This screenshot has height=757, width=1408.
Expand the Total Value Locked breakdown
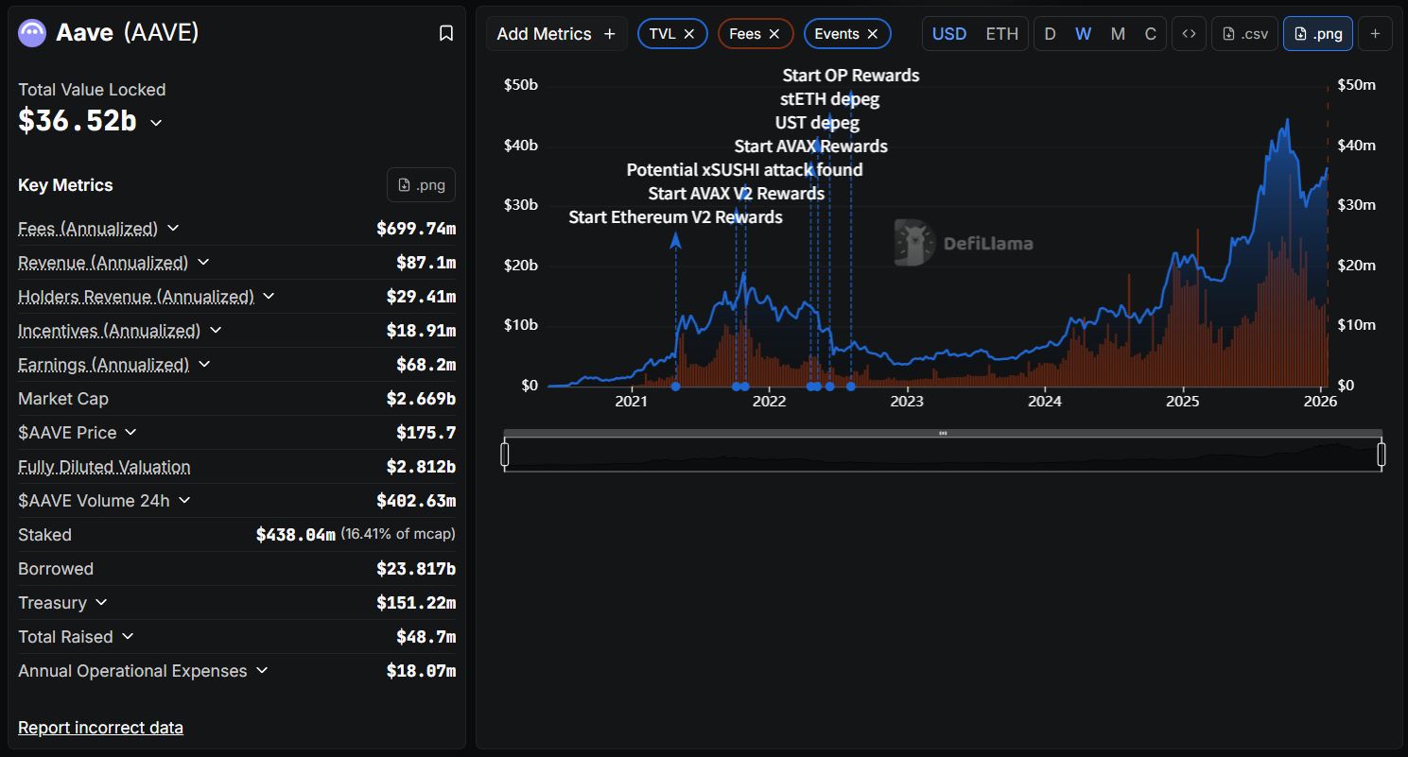(156, 123)
